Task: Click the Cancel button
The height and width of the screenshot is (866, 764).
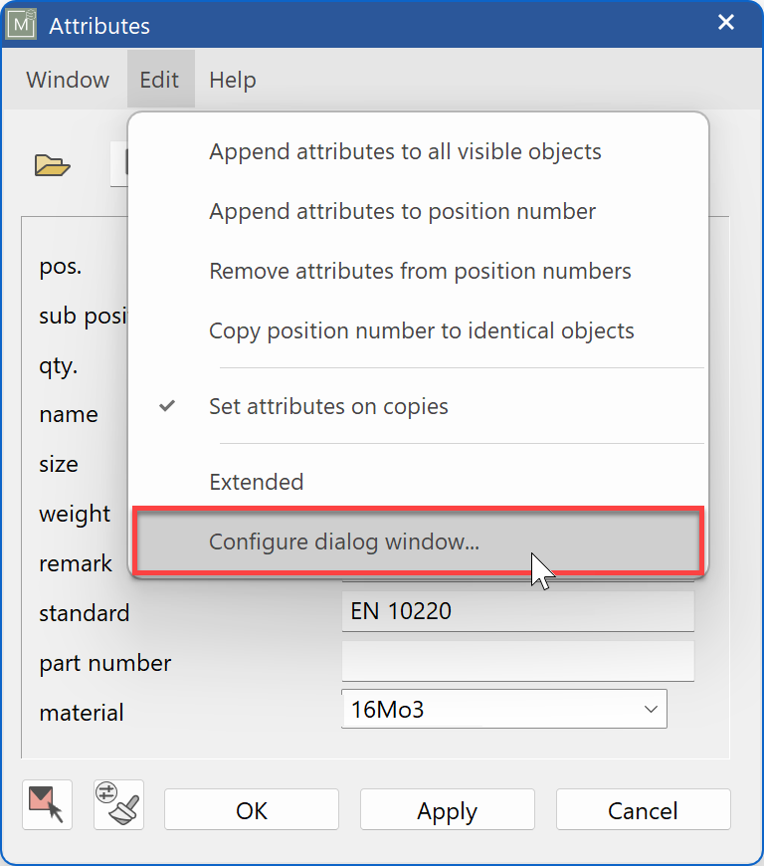Action: click(643, 810)
